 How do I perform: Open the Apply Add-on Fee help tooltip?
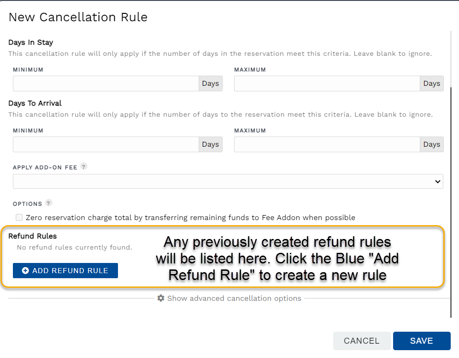point(83,167)
